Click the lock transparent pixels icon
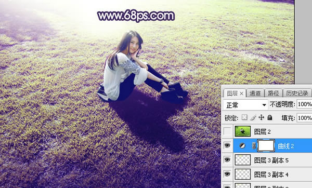312x188 pixels. [244, 117]
